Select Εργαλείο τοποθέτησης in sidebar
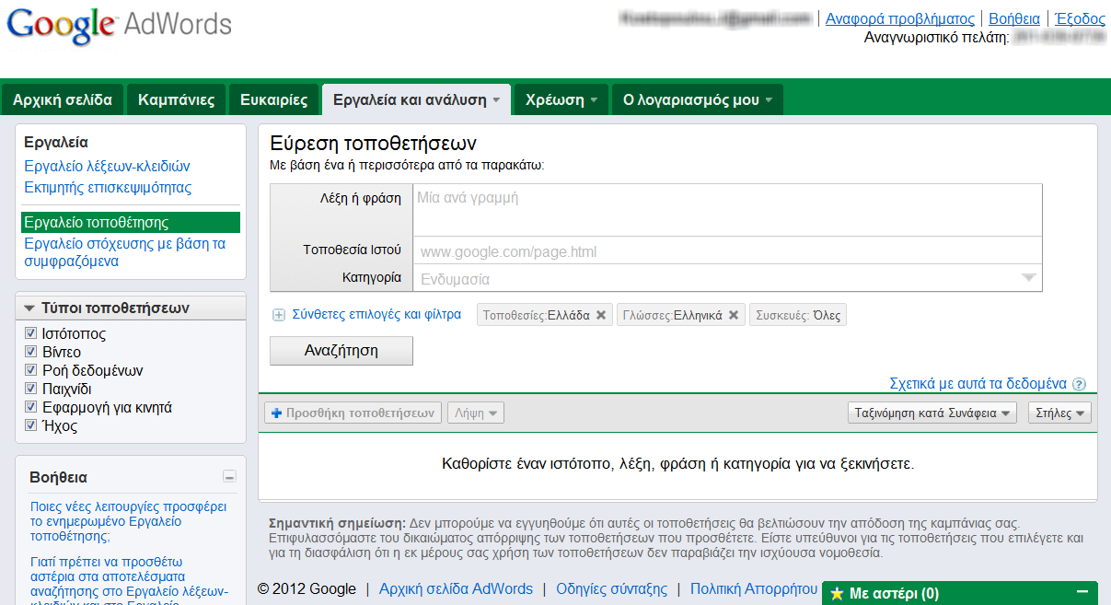Screen dimensions: 1111x605 (x=131, y=222)
